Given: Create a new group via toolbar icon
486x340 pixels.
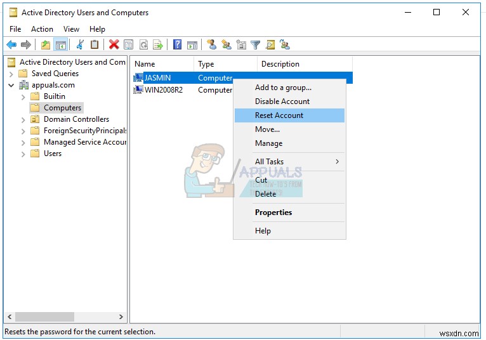Looking at the screenshot, I should 227,44.
